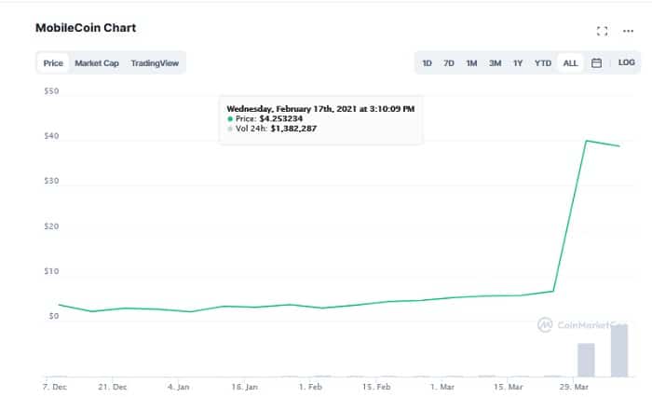The width and height of the screenshot is (652, 397).
Task: Click the $50 y-axis label
Action: point(51,91)
